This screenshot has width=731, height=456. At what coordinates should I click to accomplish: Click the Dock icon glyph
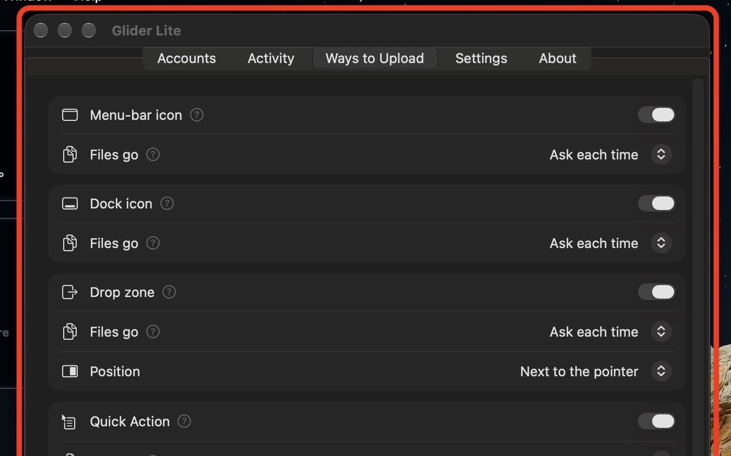[70, 203]
